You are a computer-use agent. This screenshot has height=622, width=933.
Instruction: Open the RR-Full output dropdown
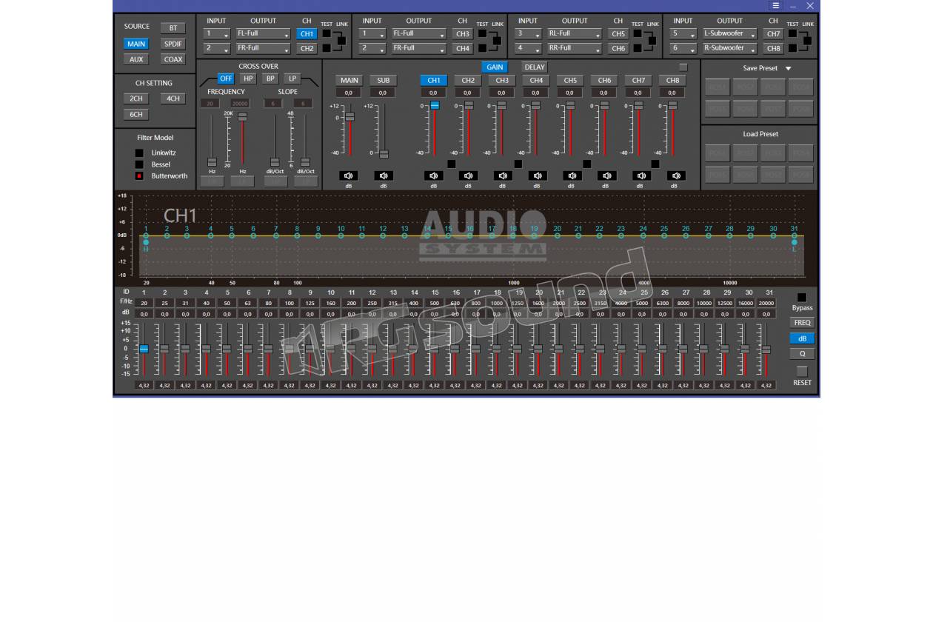(574, 48)
